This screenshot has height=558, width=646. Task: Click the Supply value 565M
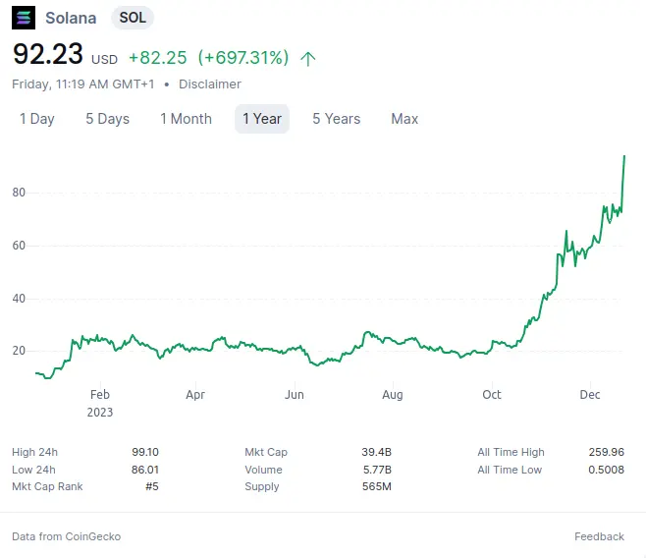click(x=377, y=486)
